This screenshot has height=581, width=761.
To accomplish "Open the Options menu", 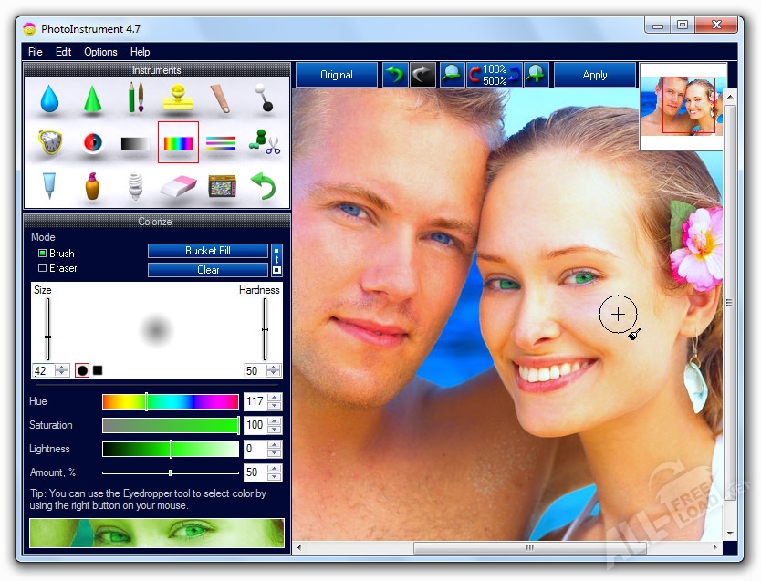I will pos(100,52).
